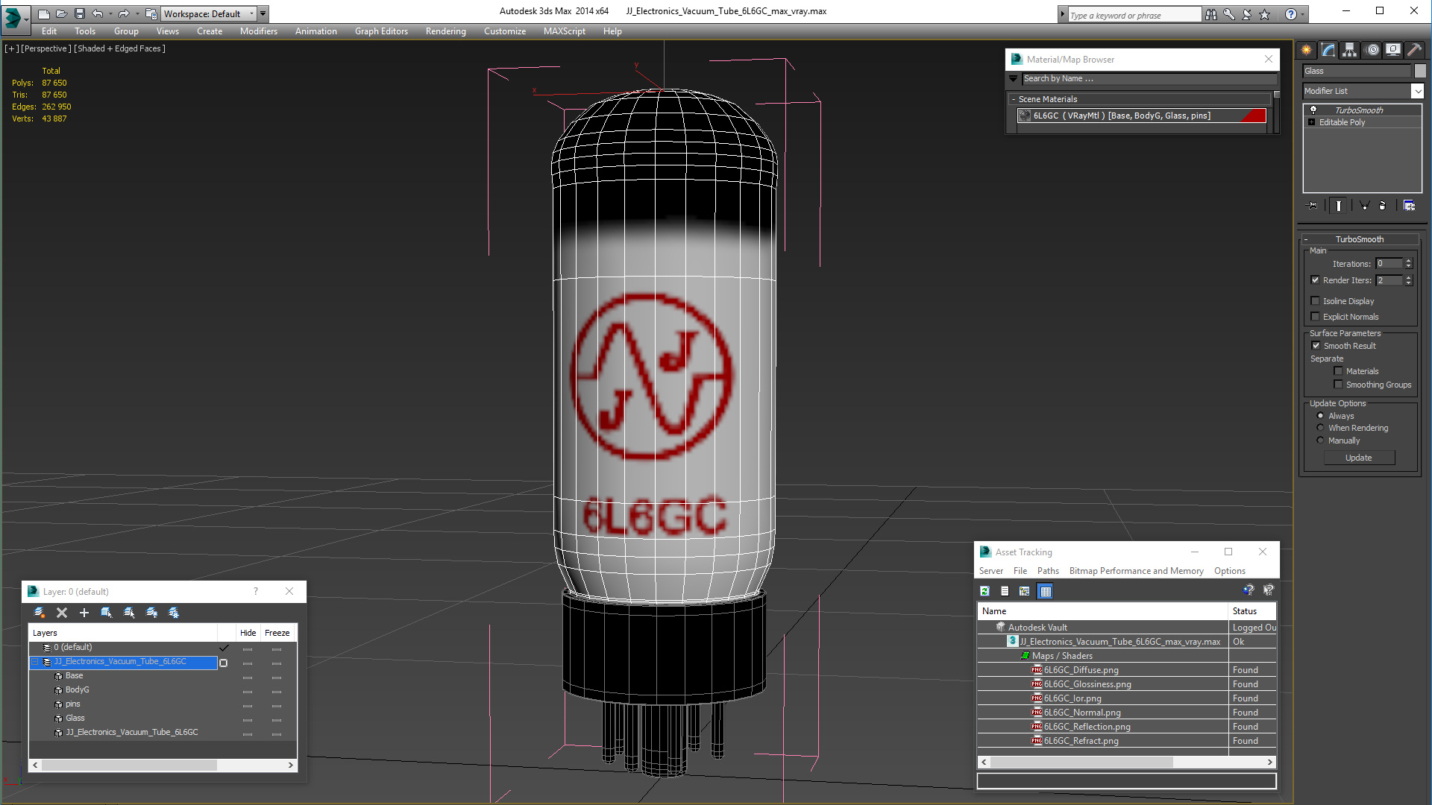The height and width of the screenshot is (805, 1432).
Task: Click the Redo arrow in title bar
Action: point(123,13)
